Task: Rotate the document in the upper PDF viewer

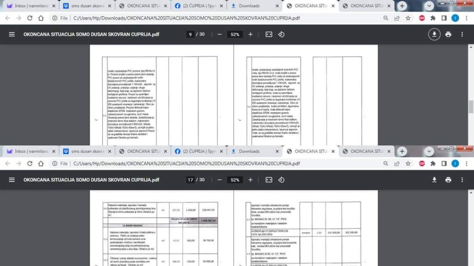Action: (x=281, y=35)
